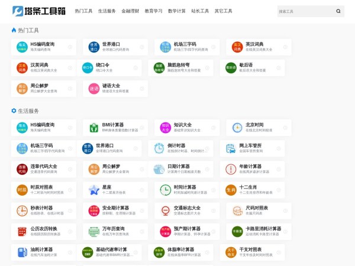Toggle the circle marker on 谜语大全 card
Image resolution: width=355 pixels, height=266 pixels.
[x=142, y=89]
